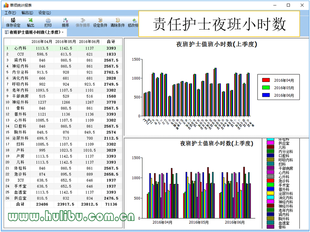Print the report with the 打印 icon
Image resolution: width=310 pixels, height=232 pixels.
(48, 20)
